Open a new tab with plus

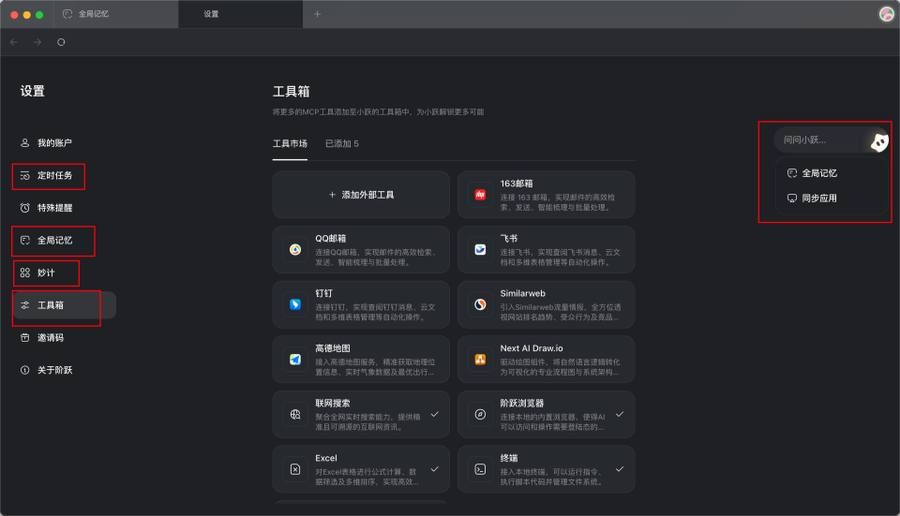[x=318, y=14]
